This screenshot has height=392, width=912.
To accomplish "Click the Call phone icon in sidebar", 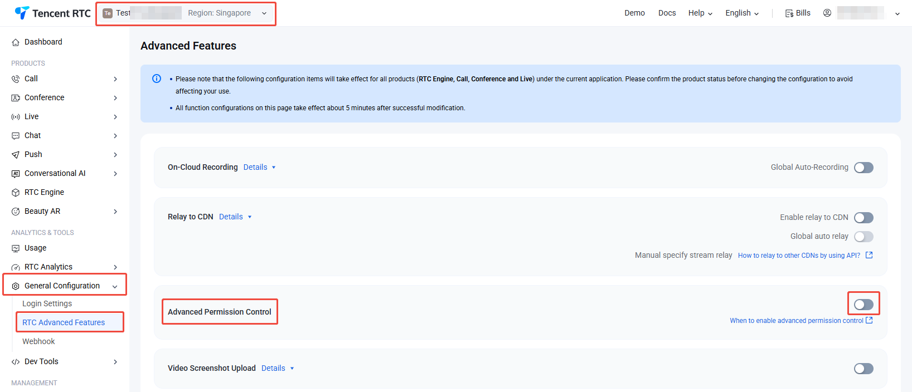I will point(16,79).
